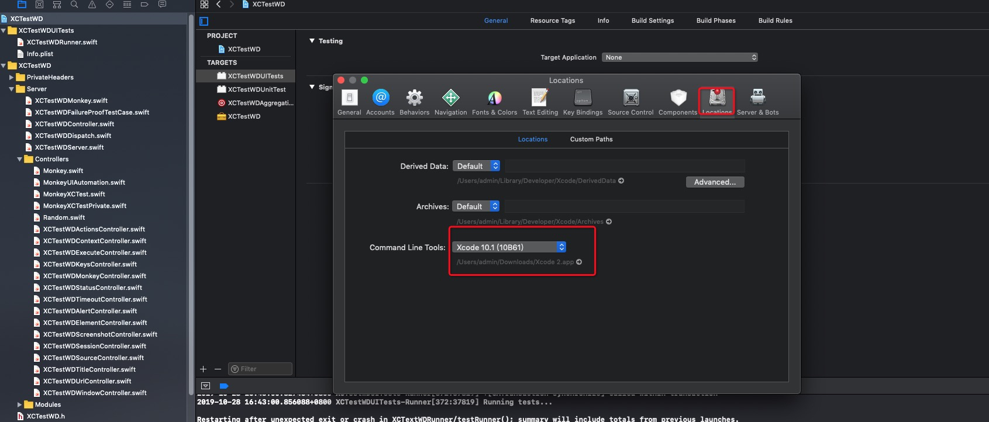The height and width of the screenshot is (422, 989).
Task: Open Server & Bots preferences
Action: click(x=758, y=98)
